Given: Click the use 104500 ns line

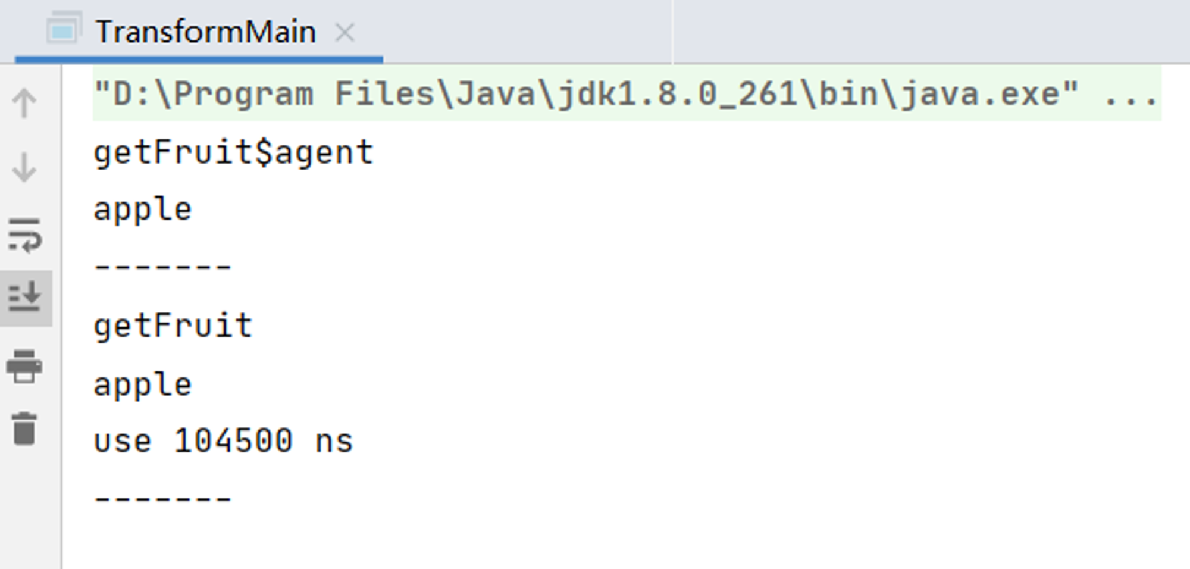Looking at the screenshot, I should 223,442.
